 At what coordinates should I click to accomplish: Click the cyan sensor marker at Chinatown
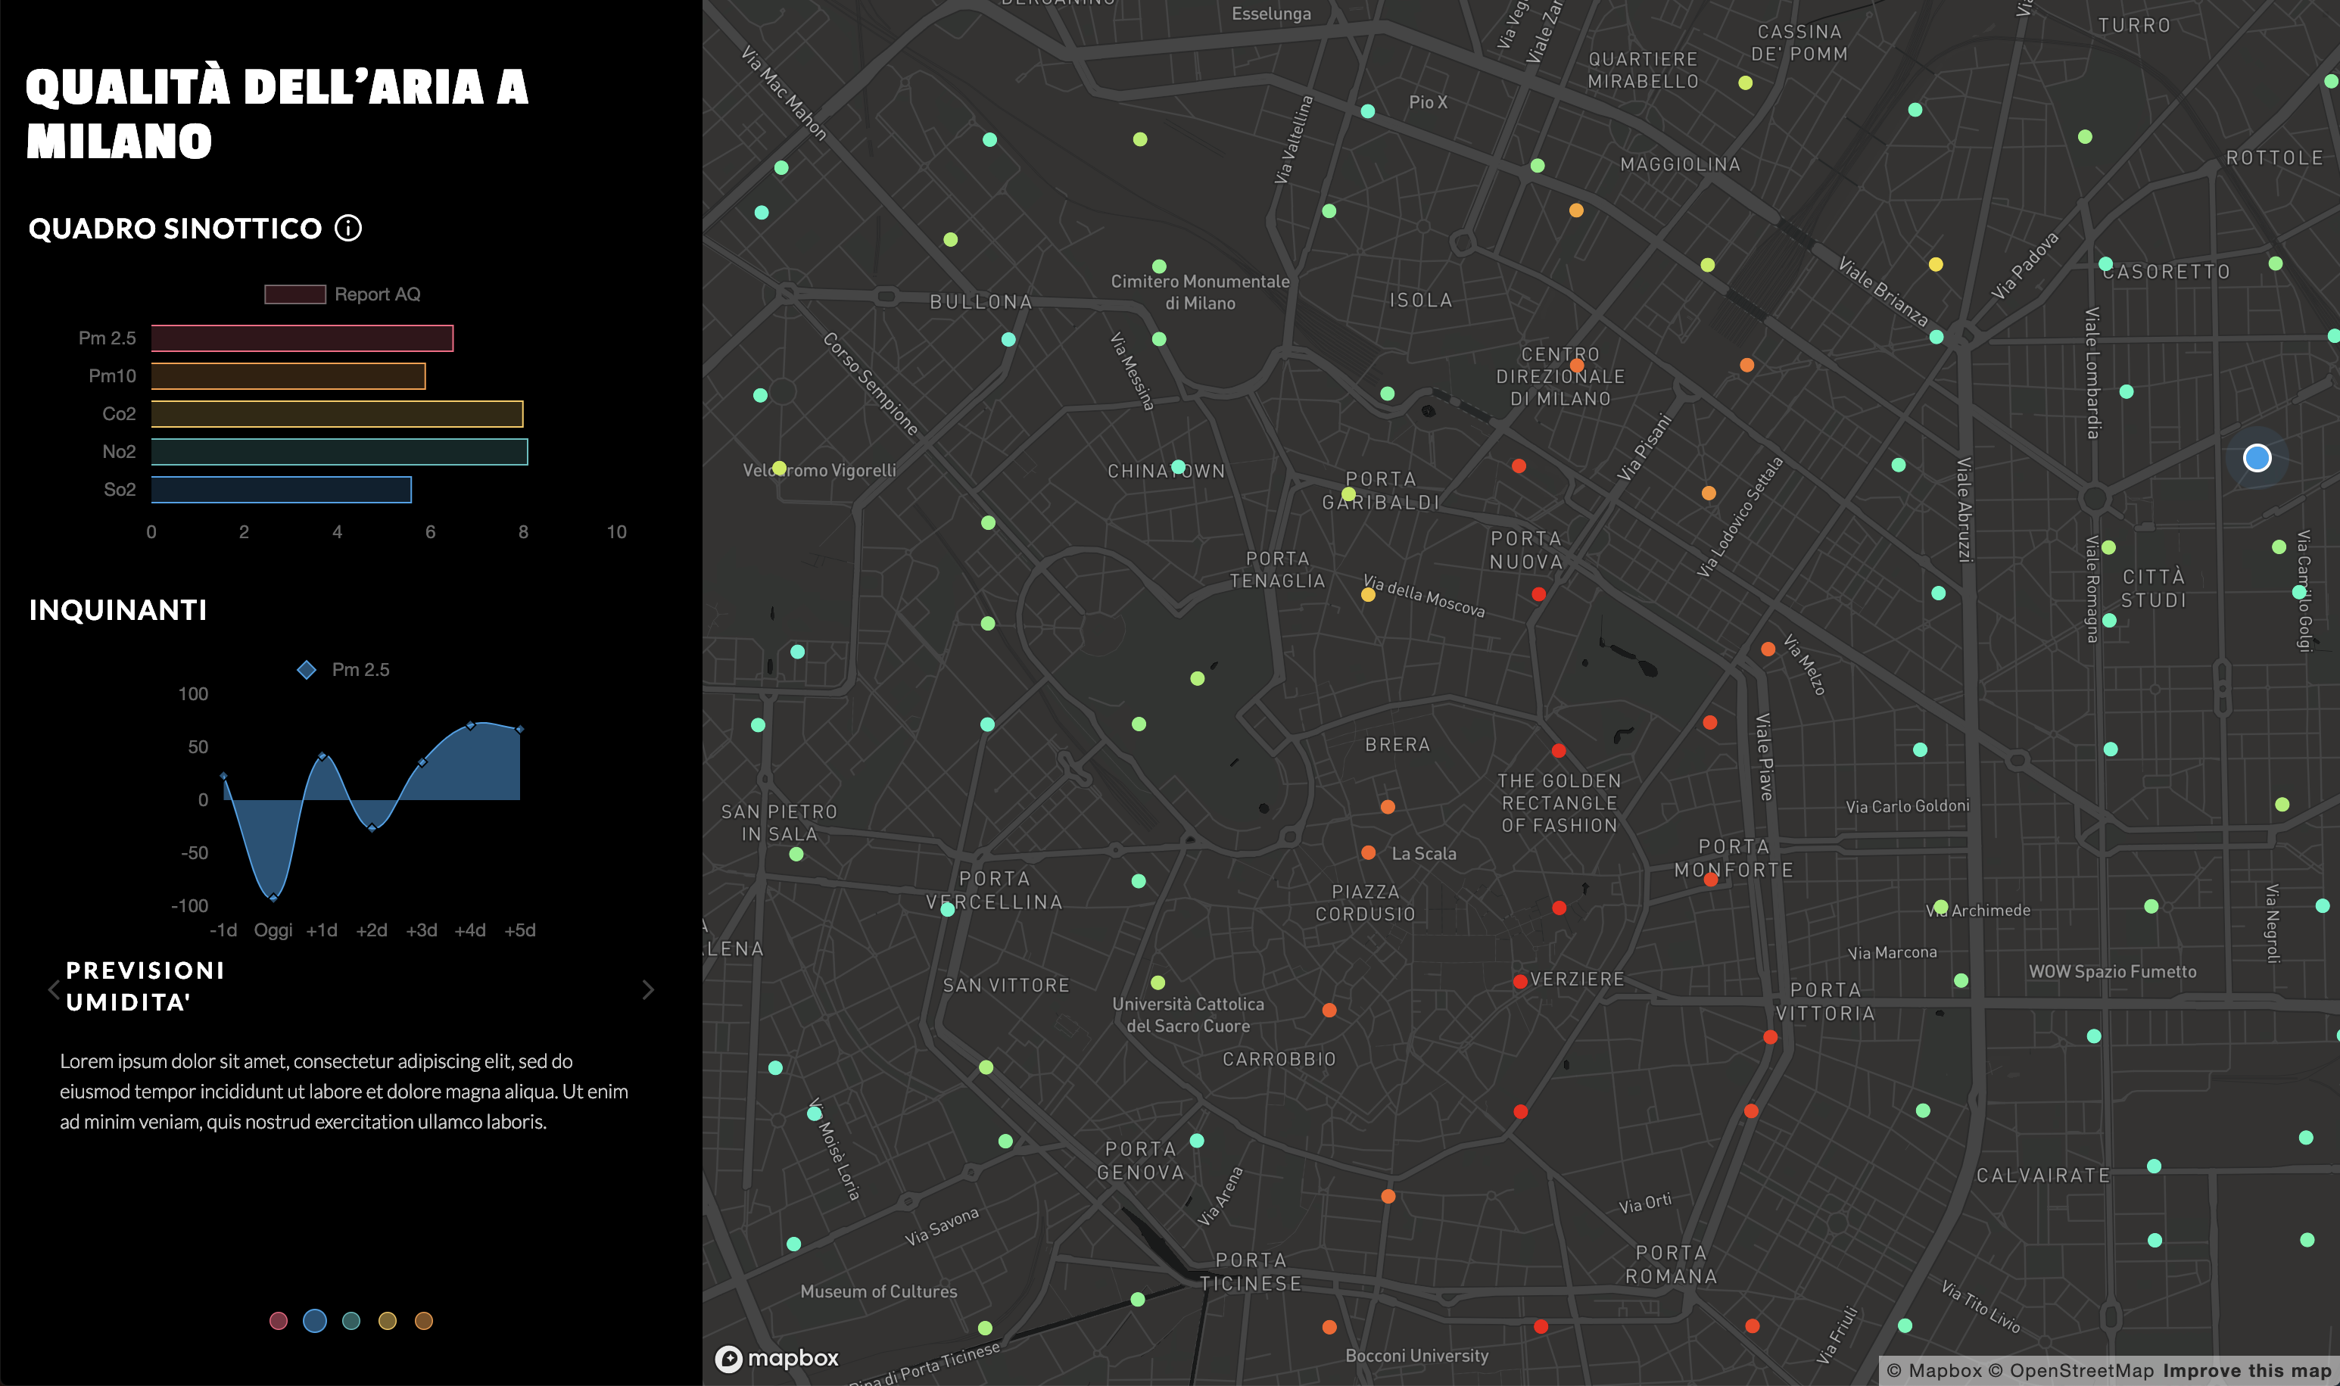1179,467
